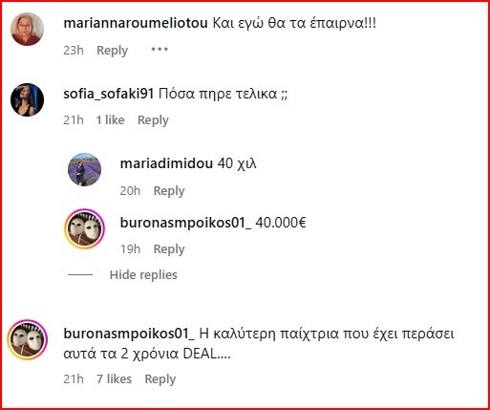Open buronasmpoikos01_ username in 40.000€ reply
490x410 pixels.
coord(185,223)
